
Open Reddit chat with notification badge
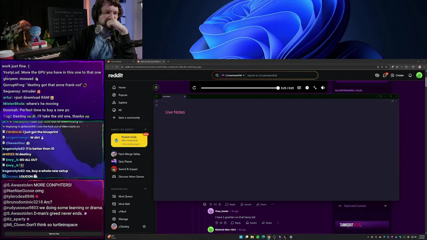pyautogui.click(x=385, y=75)
